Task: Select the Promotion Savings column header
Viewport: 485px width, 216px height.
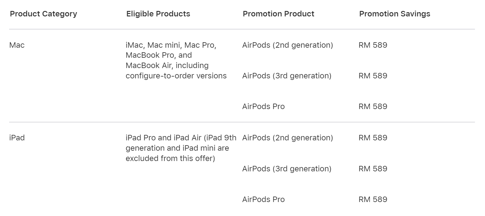Action: 395,14
